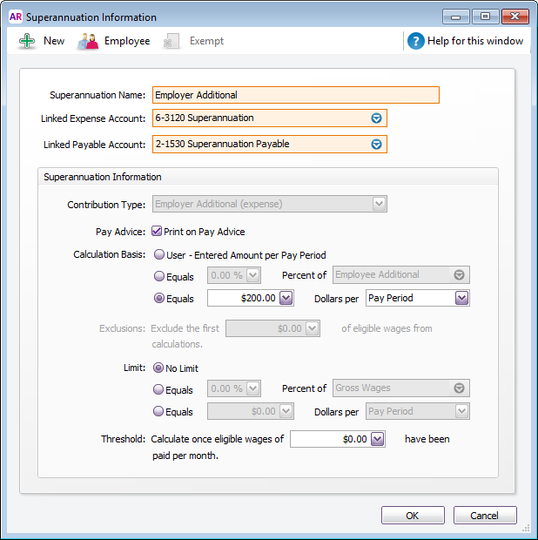Select the No Limit radio button

tap(158, 368)
